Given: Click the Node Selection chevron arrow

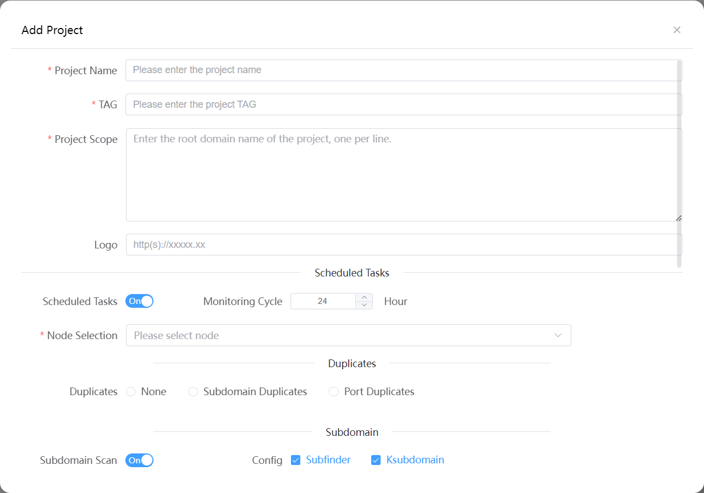Looking at the screenshot, I should pyautogui.click(x=558, y=335).
